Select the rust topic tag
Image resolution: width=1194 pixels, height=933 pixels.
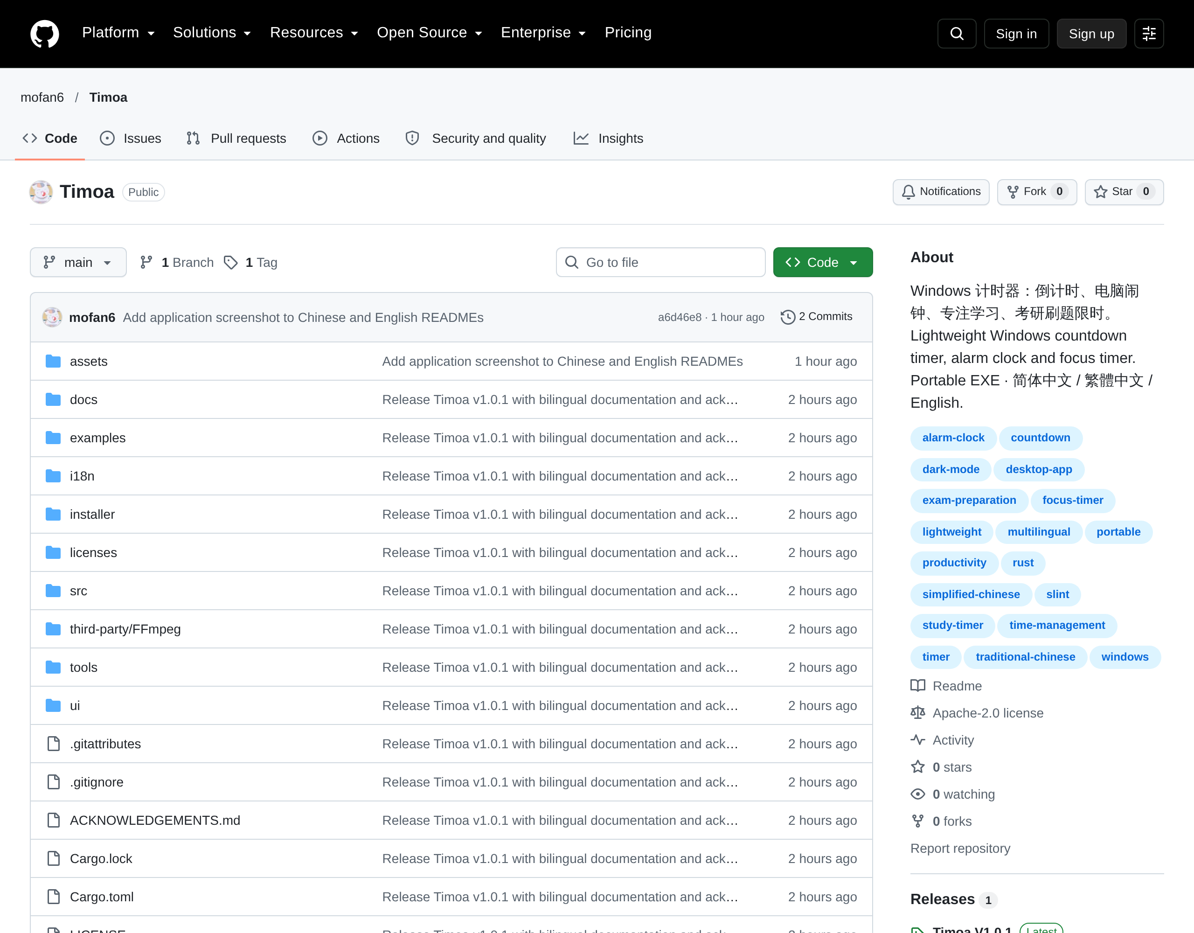1023,563
